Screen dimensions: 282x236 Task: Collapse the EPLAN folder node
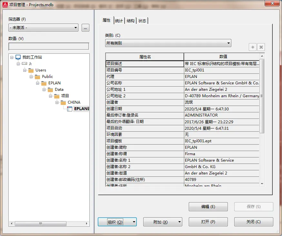(x=37, y=83)
